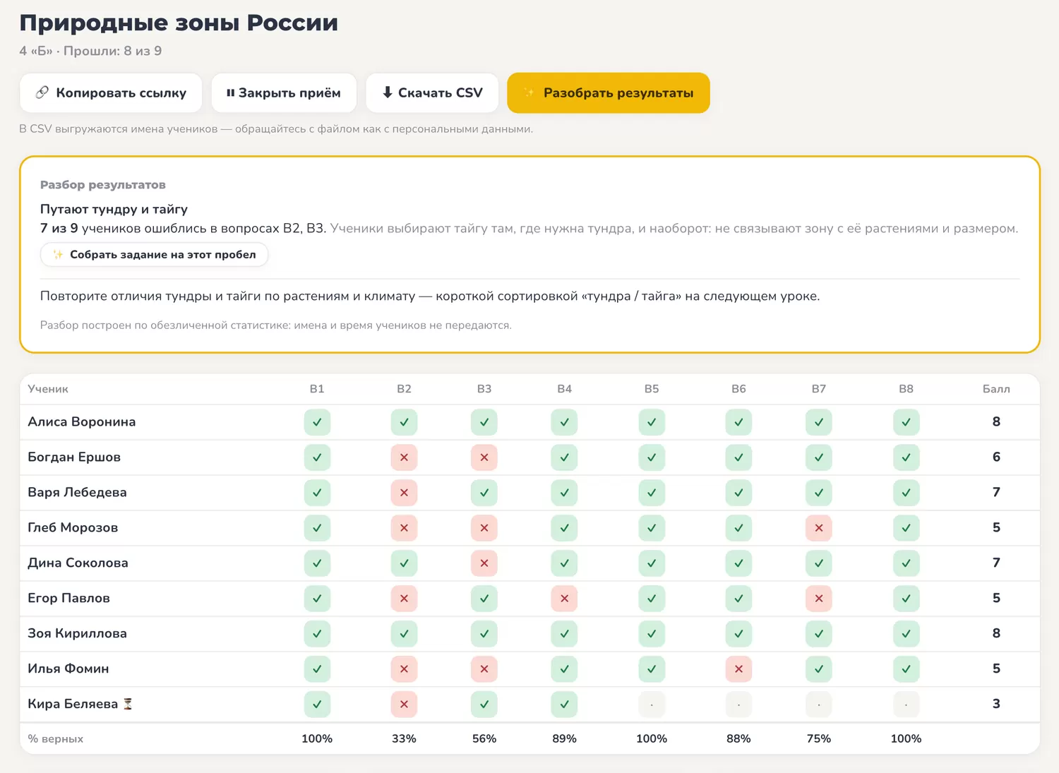Screen dimensions: 1059x773
Task: Click the heading Путают тундру и тайгу
Action: pos(114,209)
